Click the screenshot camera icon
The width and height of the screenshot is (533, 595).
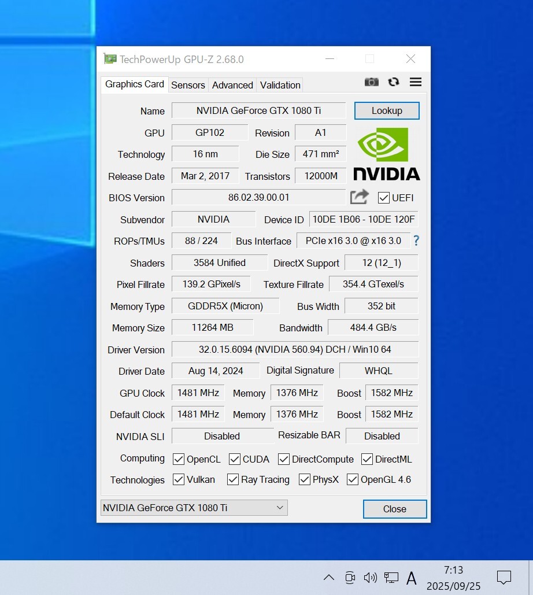(x=371, y=82)
